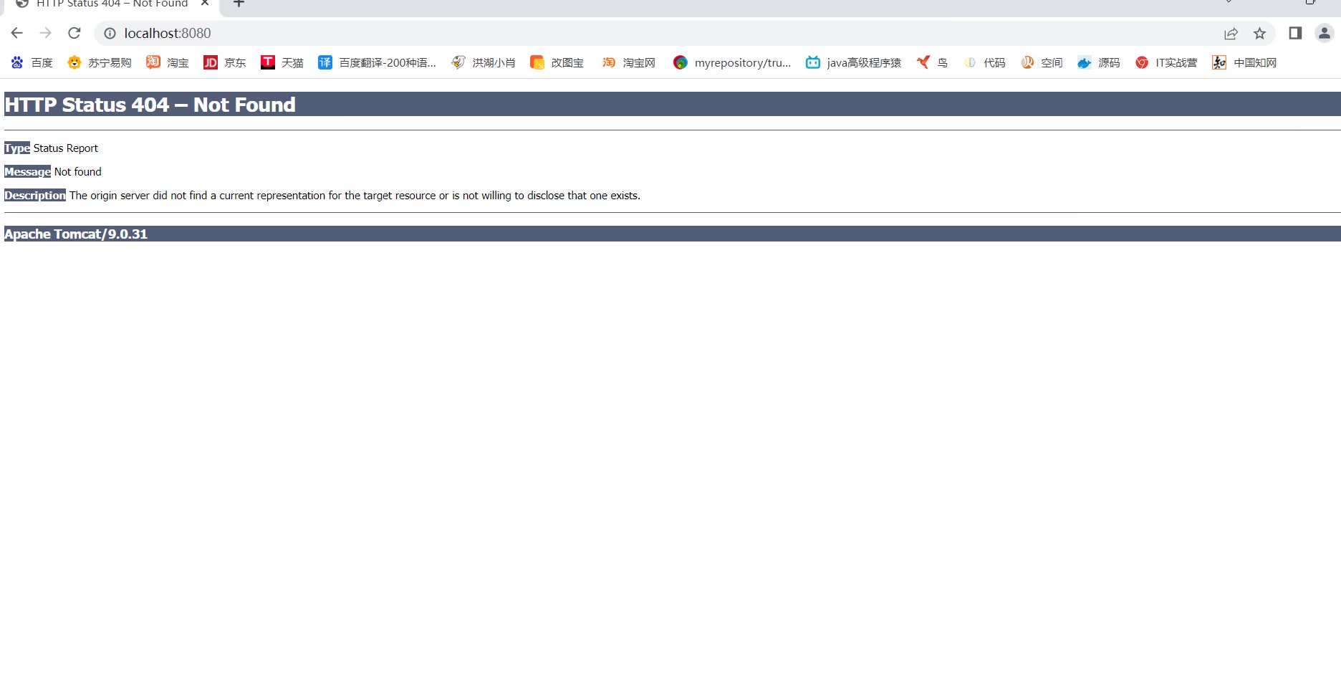1341x688 pixels.
Task: View site information icon in address bar
Action: pos(110,33)
